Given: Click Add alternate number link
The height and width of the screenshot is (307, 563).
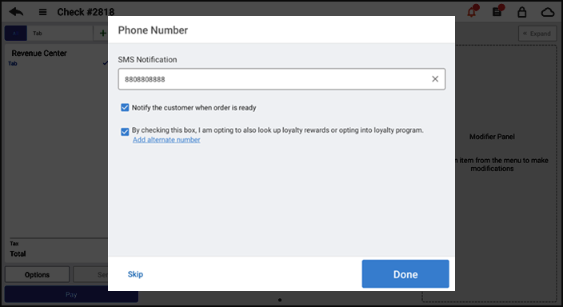Looking at the screenshot, I should [x=166, y=140].
